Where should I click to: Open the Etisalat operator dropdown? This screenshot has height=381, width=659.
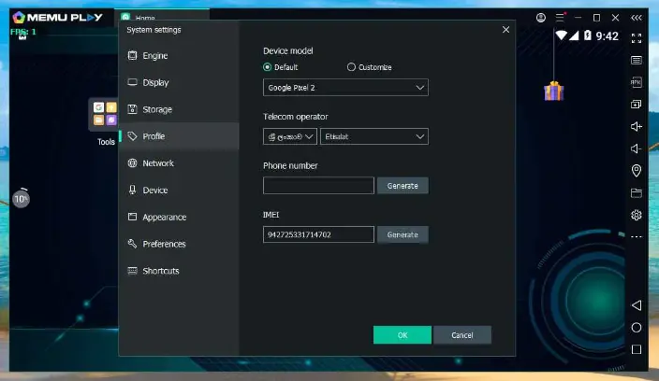click(373, 136)
